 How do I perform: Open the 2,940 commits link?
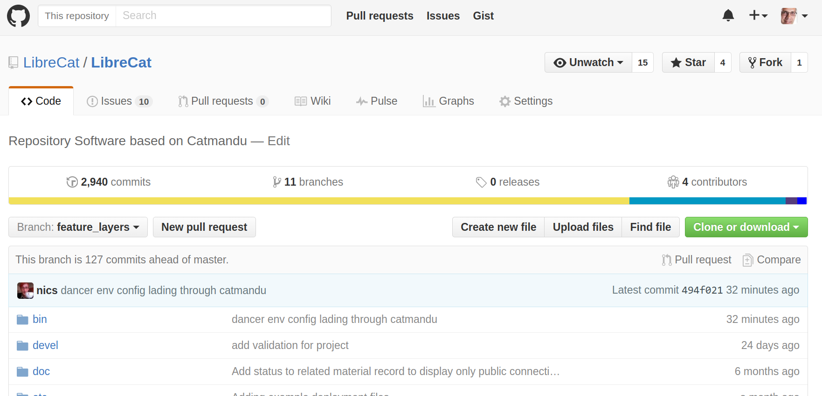click(109, 182)
